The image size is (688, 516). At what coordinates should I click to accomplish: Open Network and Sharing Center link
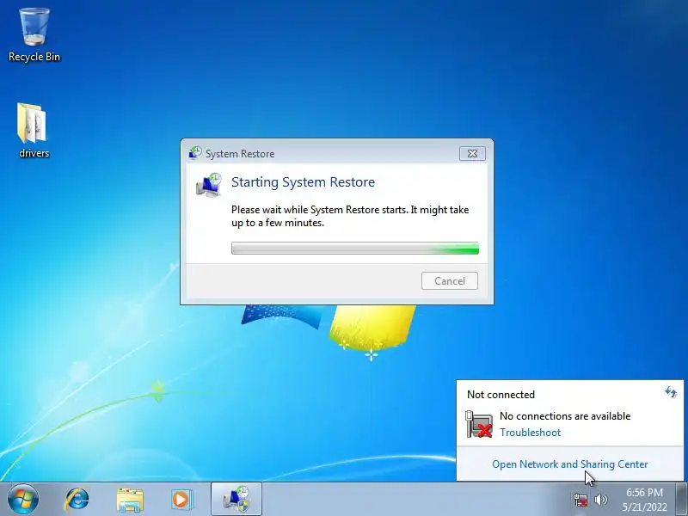coord(569,464)
